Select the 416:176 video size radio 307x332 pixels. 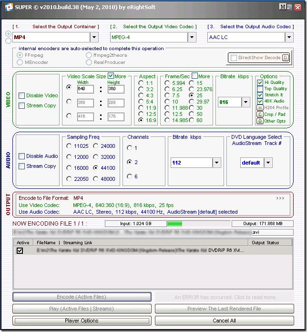[69, 116]
